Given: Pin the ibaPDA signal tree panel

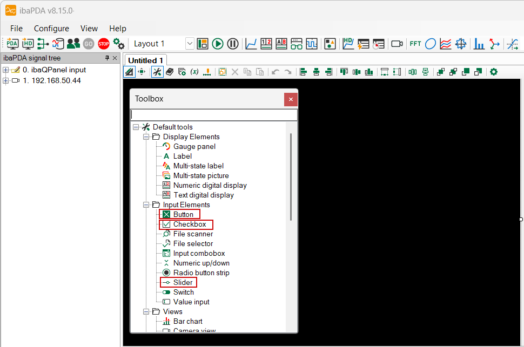Looking at the screenshot, I should (107, 58).
